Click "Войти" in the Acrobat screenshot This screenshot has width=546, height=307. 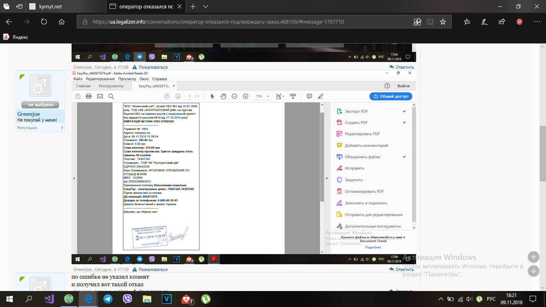(403, 86)
